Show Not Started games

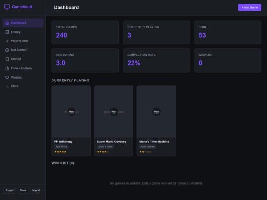point(23,50)
